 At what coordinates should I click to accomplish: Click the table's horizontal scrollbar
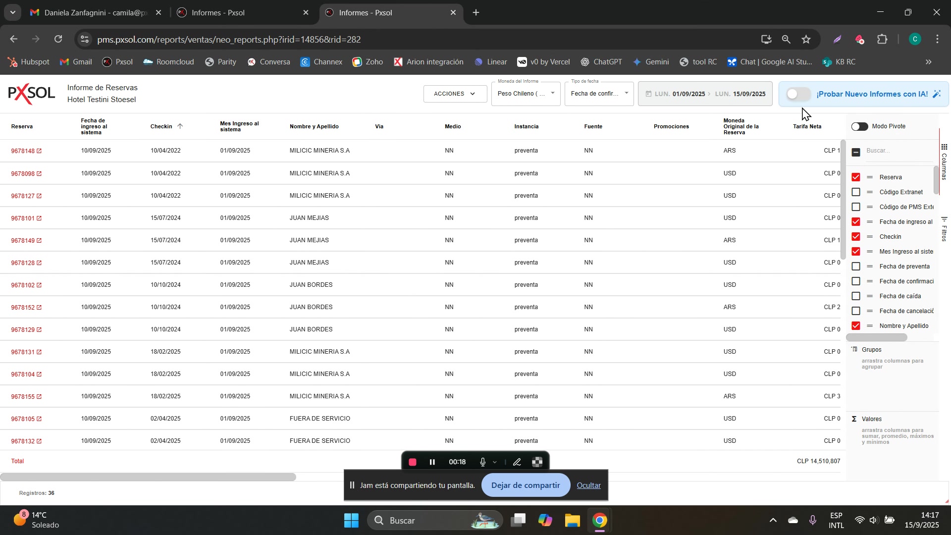coord(148,477)
